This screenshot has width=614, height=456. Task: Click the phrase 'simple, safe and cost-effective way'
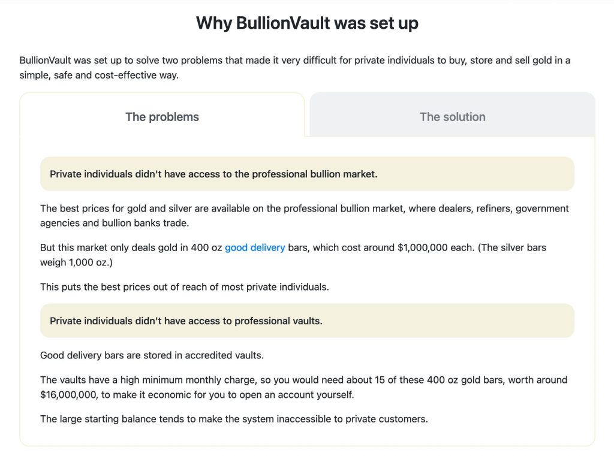point(99,76)
